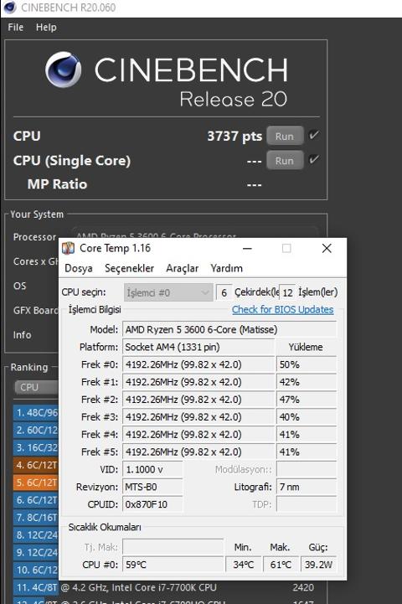Close the Core Temp window
This screenshot has height=604, width=402.
click(x=327, y=249)
